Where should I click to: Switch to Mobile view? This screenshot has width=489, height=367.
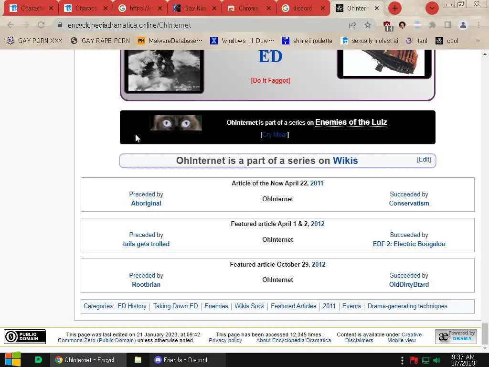pos(401,340)
